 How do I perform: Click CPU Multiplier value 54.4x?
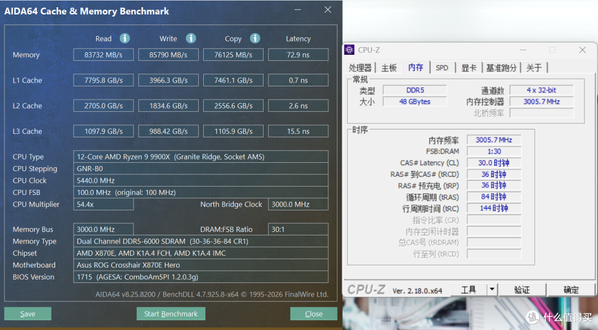pos(104,204)
